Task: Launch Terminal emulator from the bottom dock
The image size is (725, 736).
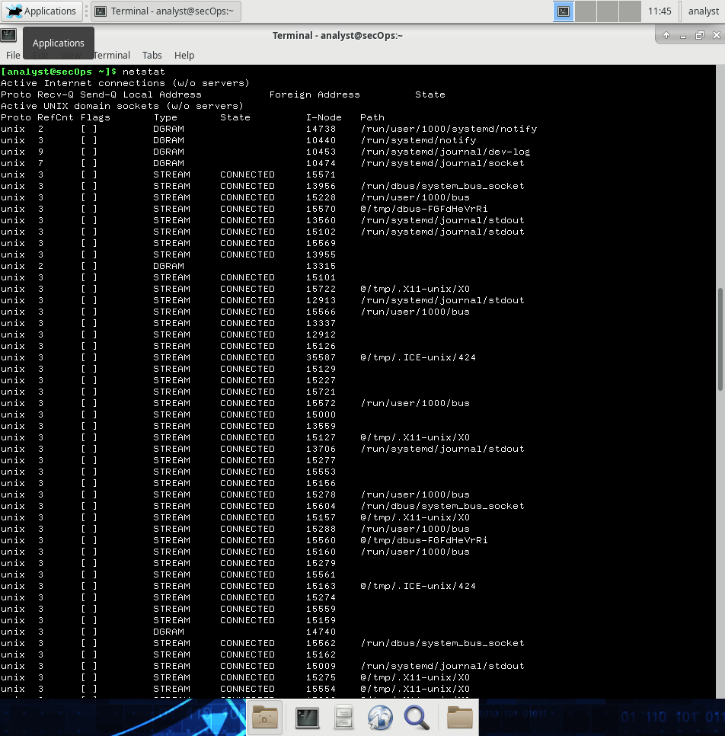Action: pyautogui.click(x=307, y=717)
